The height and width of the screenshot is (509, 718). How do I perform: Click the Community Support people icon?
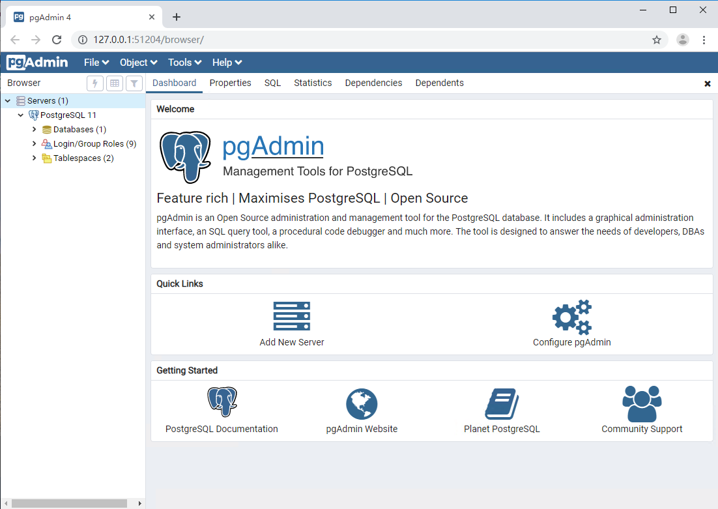coord(642,403)
